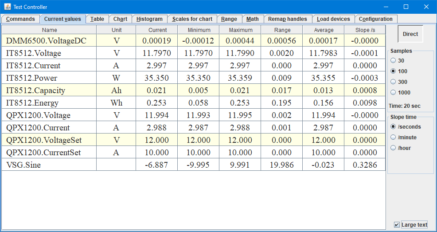Image resolution: width=437 pixels, height=232 pixels.
Task: Click the Unit column header
Action: 117,30
